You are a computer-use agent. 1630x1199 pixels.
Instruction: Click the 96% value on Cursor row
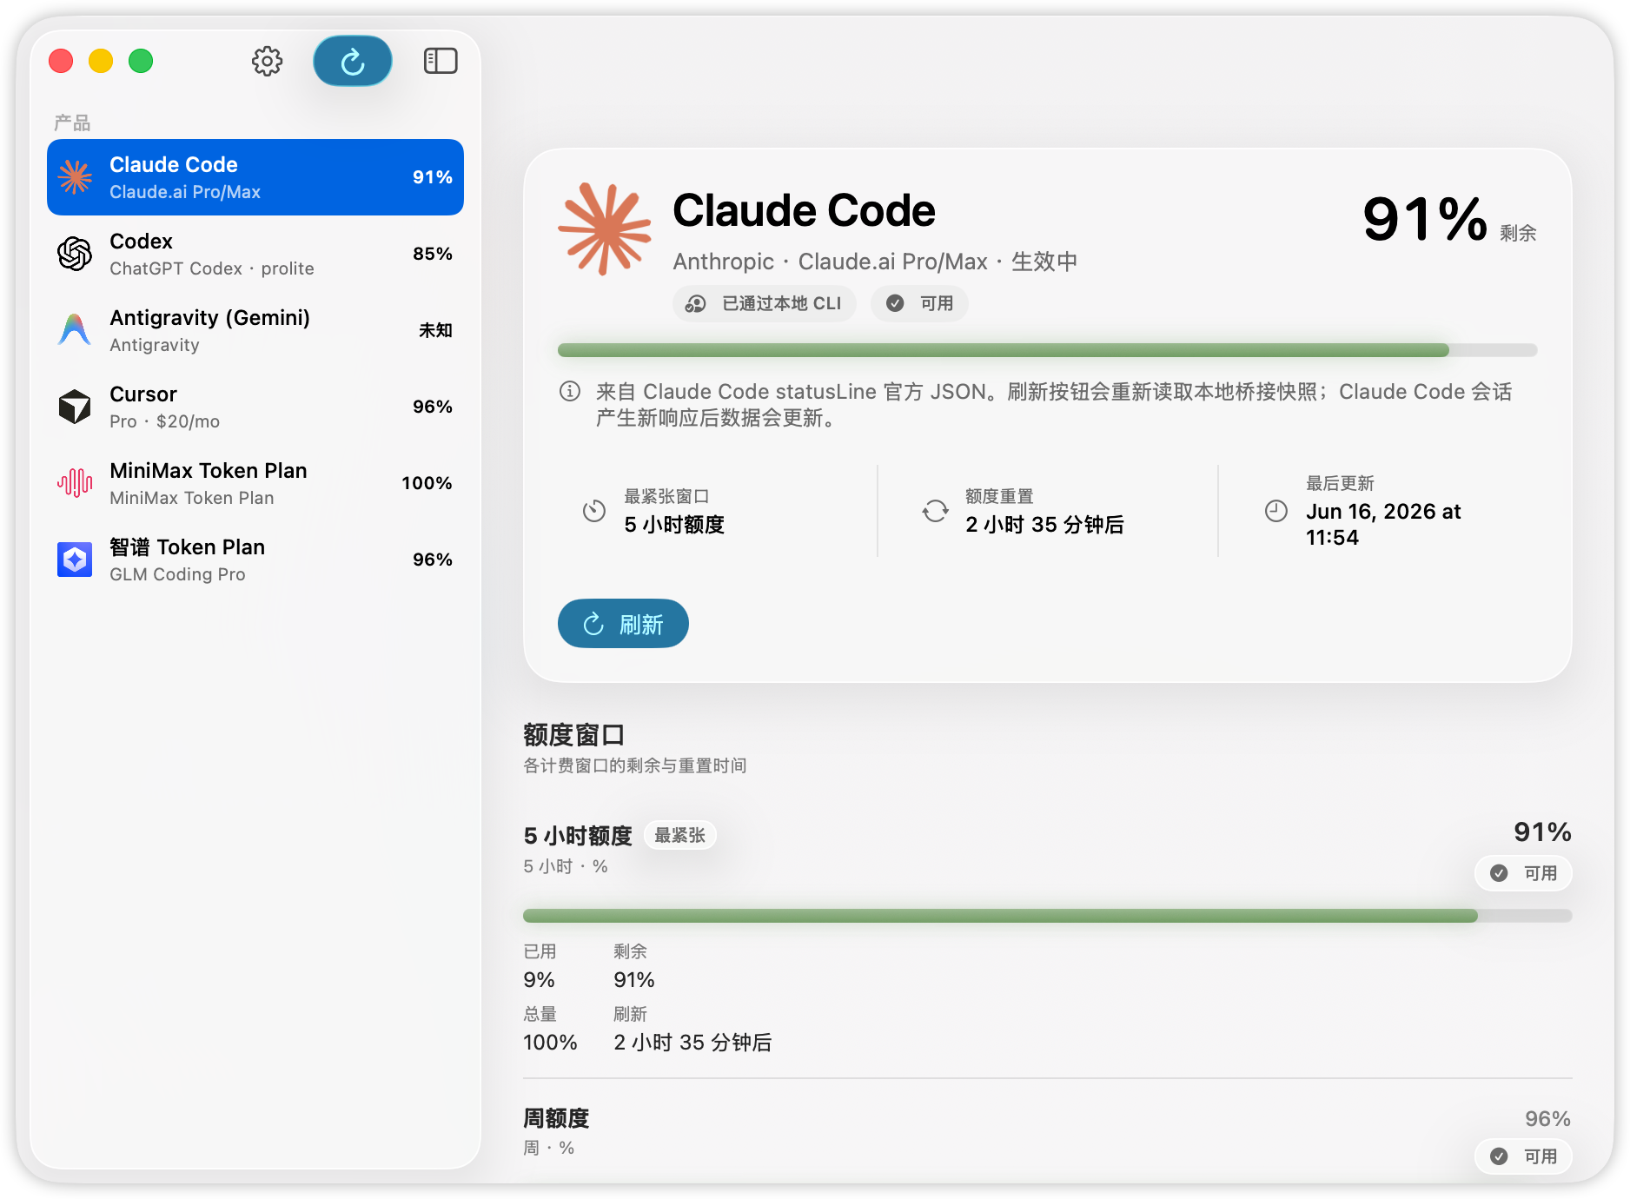click(433, 407)
